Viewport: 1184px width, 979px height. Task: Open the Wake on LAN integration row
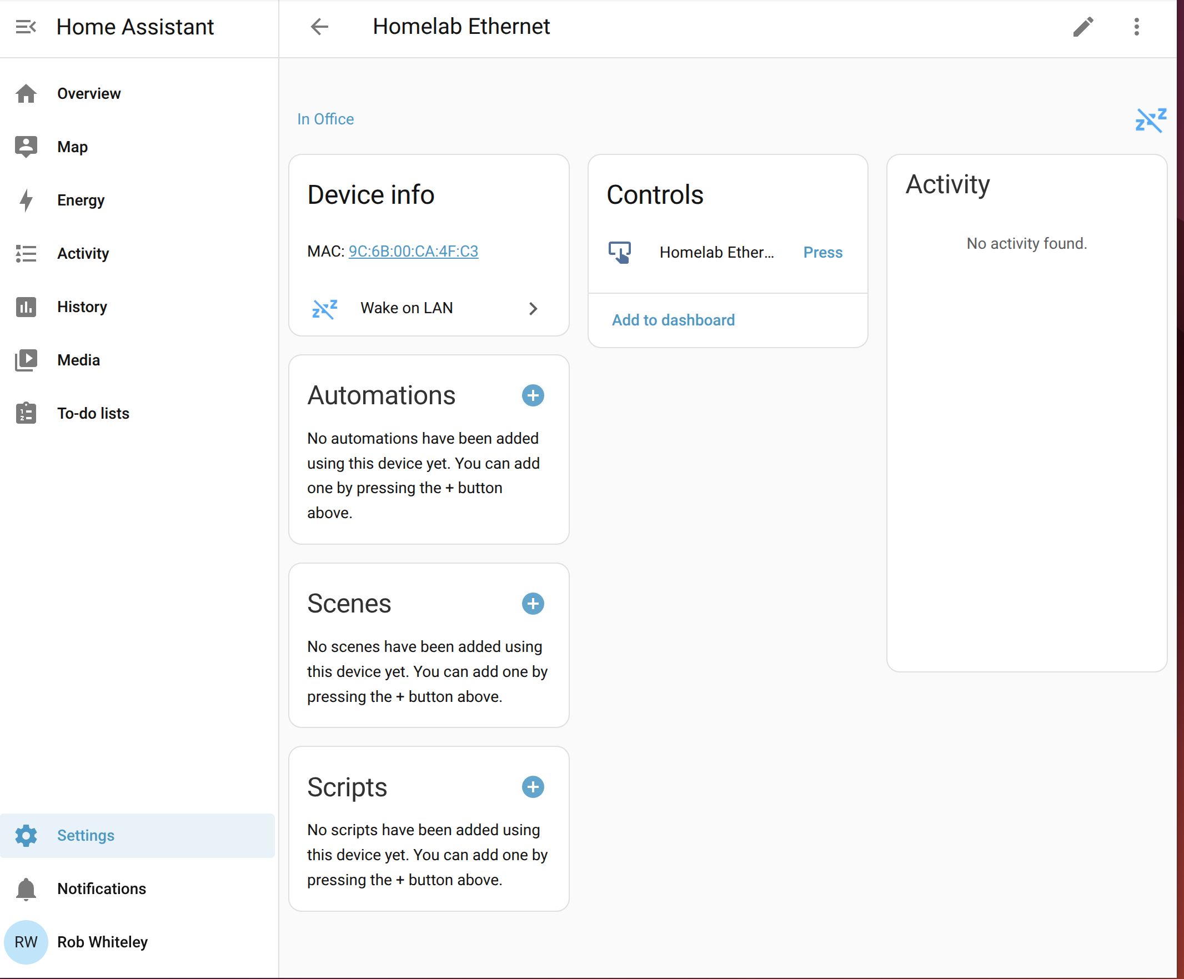pyautogui.click(x=429, y=308)
